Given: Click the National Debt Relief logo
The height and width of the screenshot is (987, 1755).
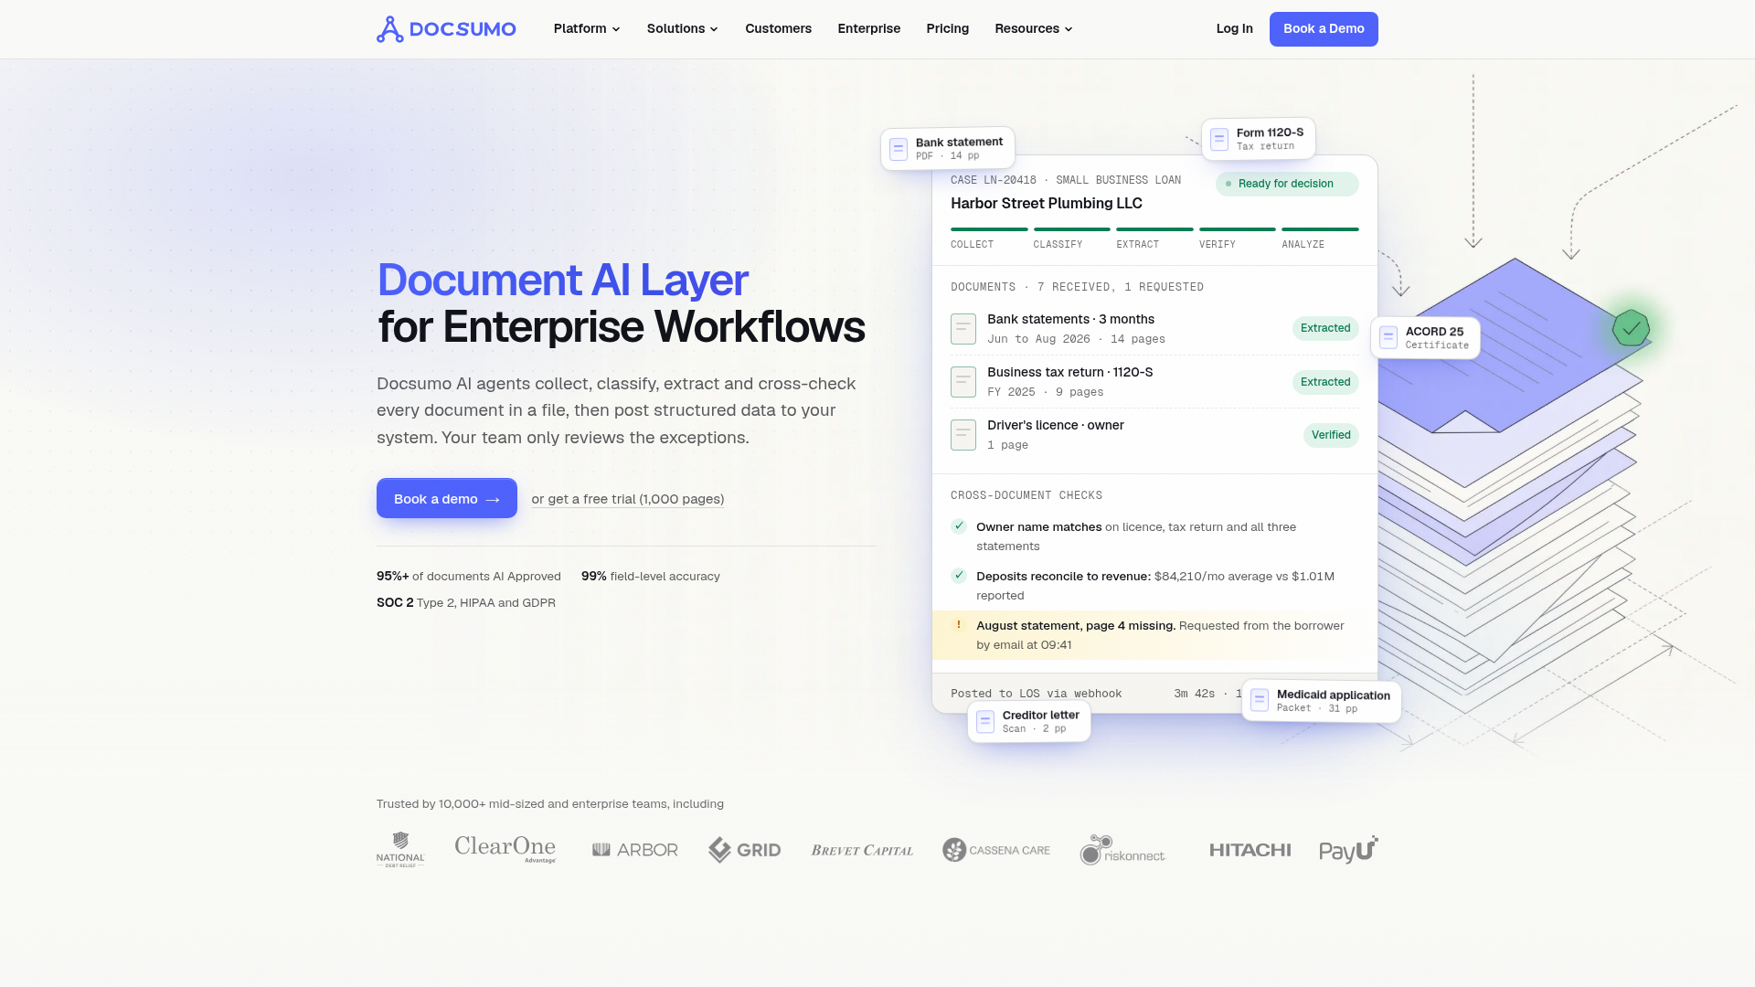Looking at the screenshot, I should point(400,850).
